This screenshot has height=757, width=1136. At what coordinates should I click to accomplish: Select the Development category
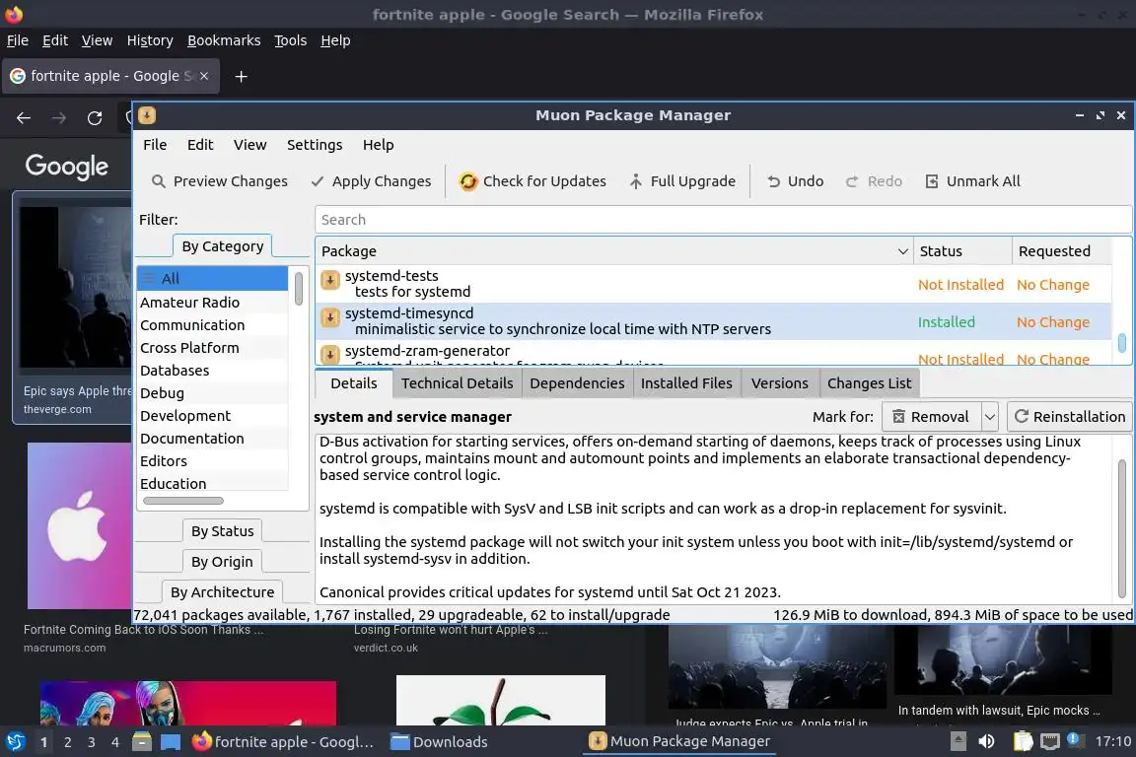tap(212, 416)
